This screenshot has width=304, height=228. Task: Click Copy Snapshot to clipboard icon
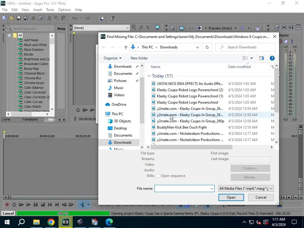[x=257, y=28]
